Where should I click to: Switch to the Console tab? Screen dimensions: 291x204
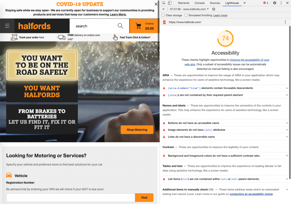199,3
